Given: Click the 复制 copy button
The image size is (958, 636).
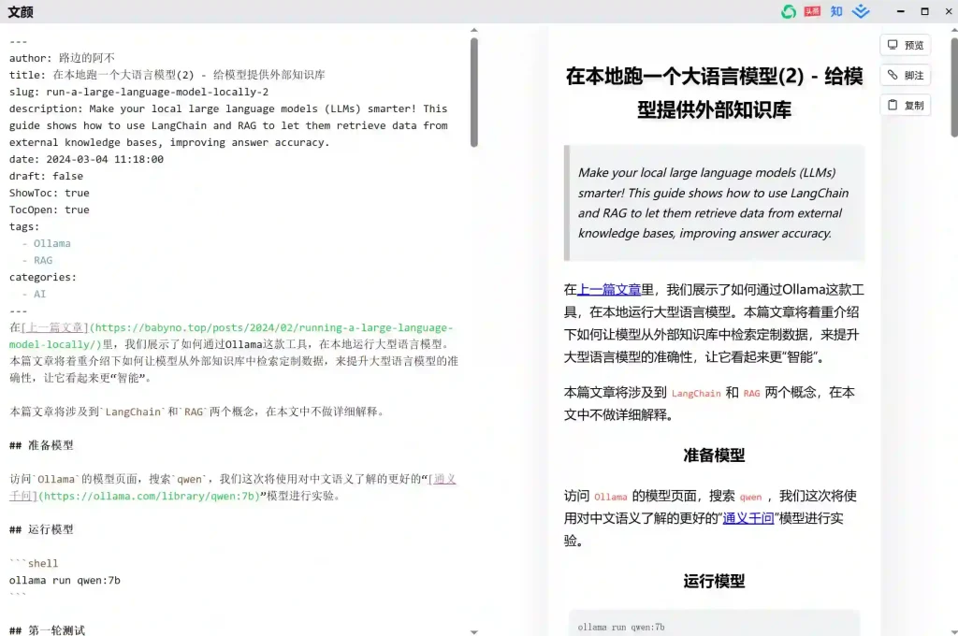Looking at the screenshot, I should [x=906, y=105].
